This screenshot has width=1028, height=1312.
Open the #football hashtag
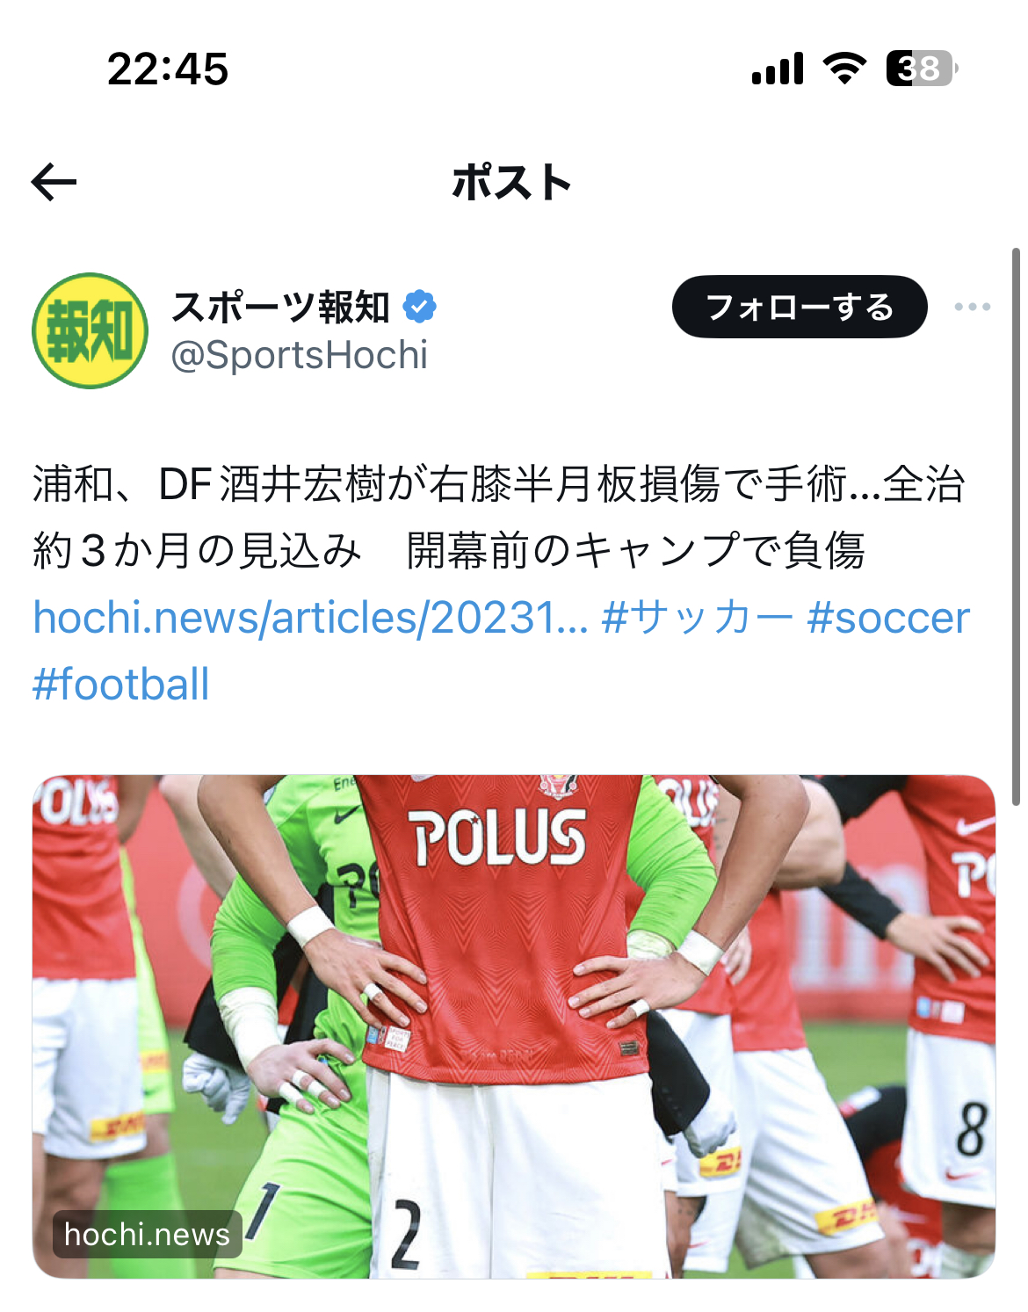(121, 685)
